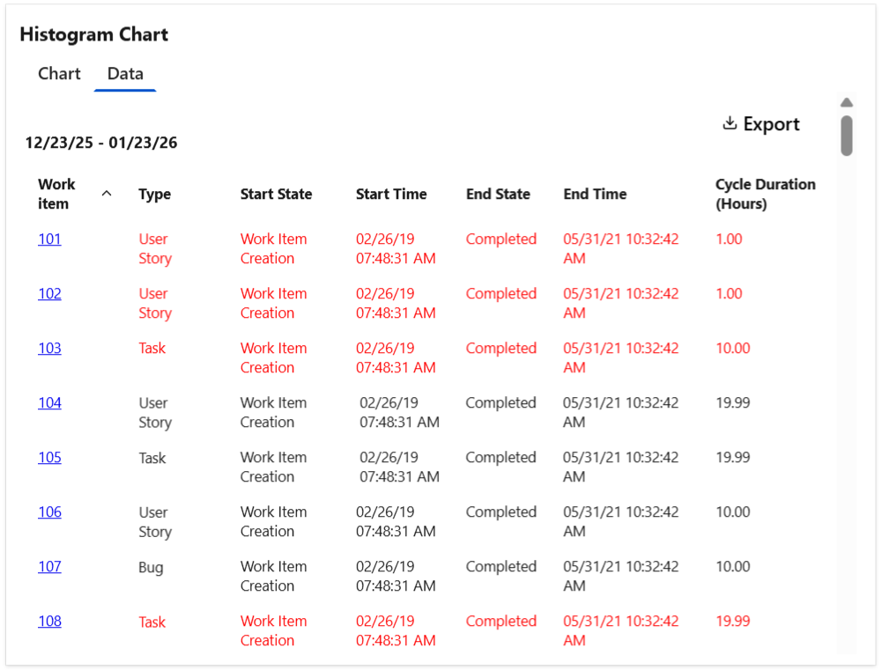Sort by the Start State column header

pyautogui.click(x=274, y=194)
